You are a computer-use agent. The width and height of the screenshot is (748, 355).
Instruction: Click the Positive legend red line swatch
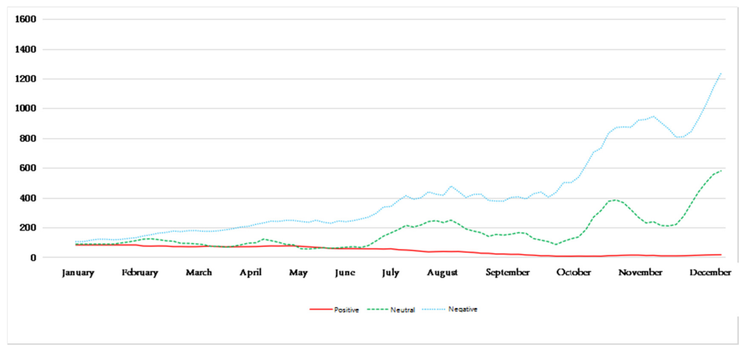pyautogui.click(x=321, y=310)
